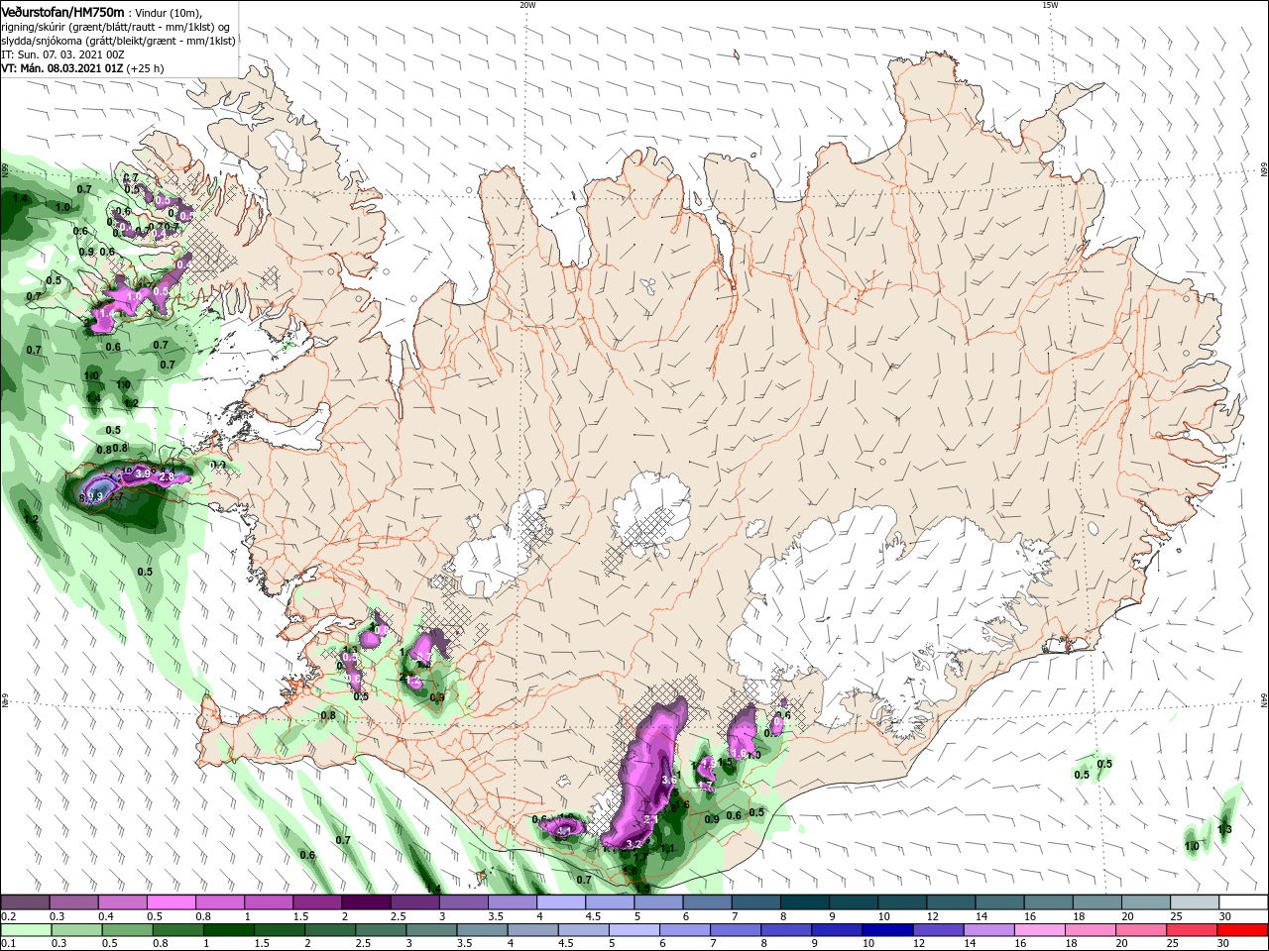Click the dusky purple 0.2 swatch in upper legend row
Screen dimensions: 1269x951
tap(26, 902)
